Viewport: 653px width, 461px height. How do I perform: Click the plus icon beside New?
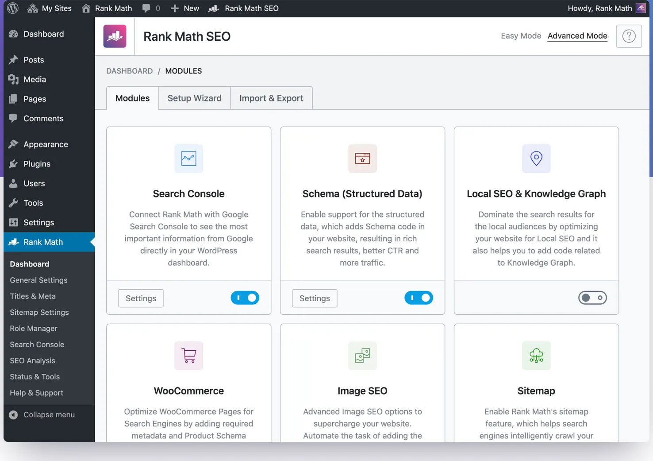tap(175, 8)
